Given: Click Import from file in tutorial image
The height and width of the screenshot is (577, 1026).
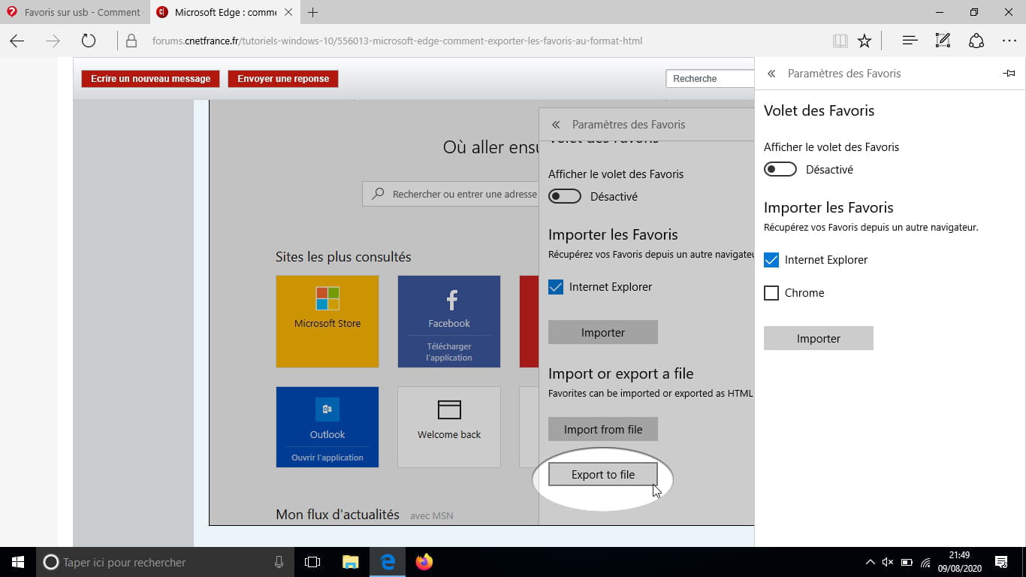Looking at the screenshot, I should click(x=603, y=430).
